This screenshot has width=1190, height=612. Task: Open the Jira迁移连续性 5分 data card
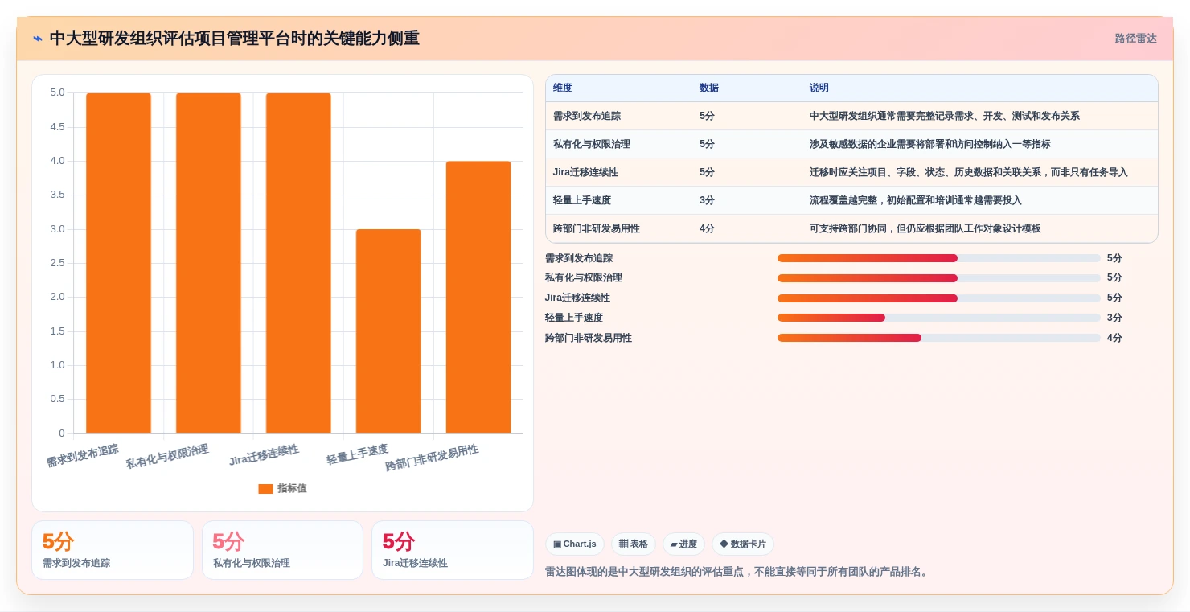coord(453,550)
